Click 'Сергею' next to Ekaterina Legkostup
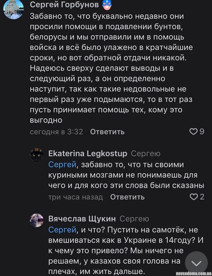Screen dimensions: 212x276 click(x=146, y=153)
